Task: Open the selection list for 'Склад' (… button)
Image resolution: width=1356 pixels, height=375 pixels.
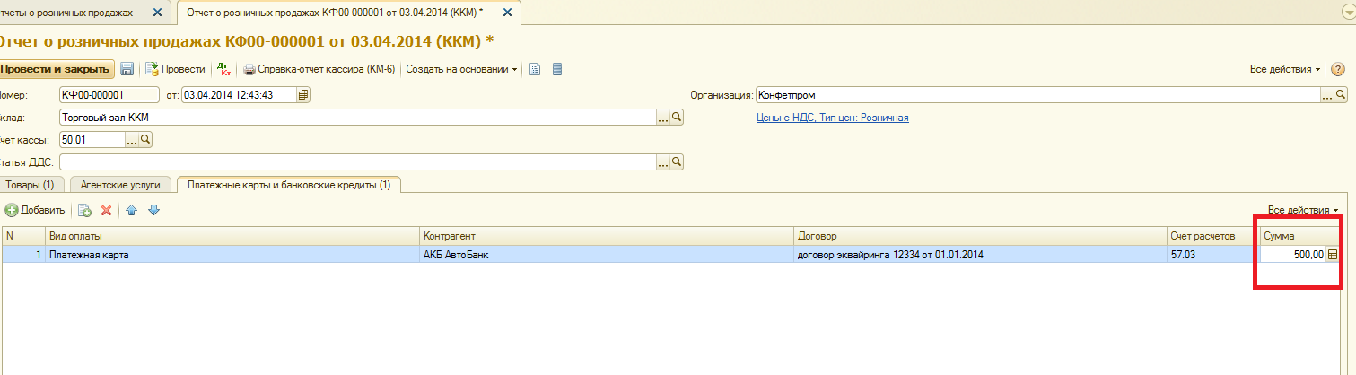Action: coord(663,117)
